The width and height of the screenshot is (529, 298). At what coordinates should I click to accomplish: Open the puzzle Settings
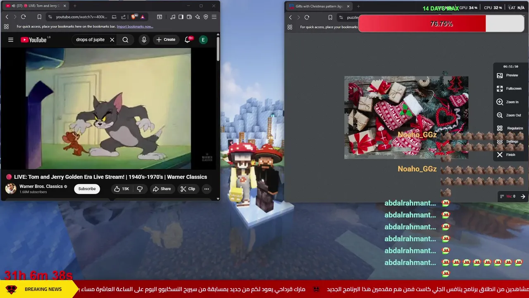pos(508,142)
